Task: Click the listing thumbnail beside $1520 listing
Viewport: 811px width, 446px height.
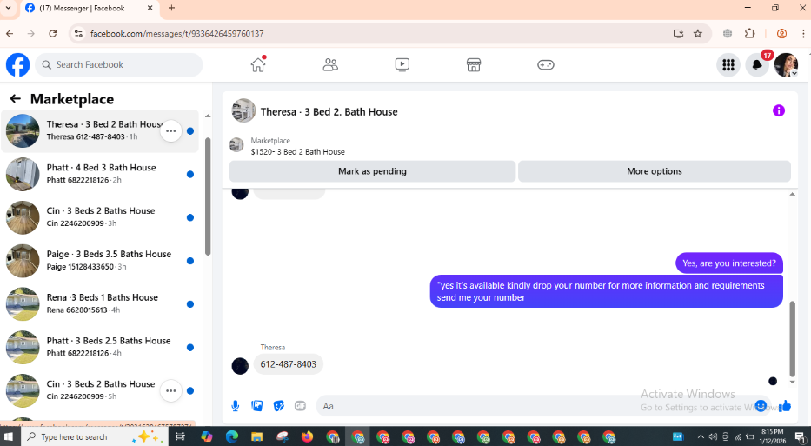Action: (x=236, y=145)
